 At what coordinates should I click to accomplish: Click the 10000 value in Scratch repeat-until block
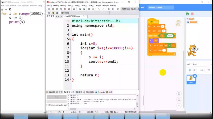[x=170, y=36]
